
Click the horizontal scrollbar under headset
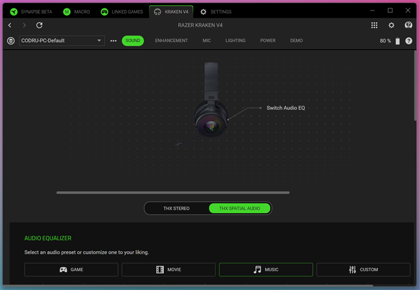click(x=173, y=193)
